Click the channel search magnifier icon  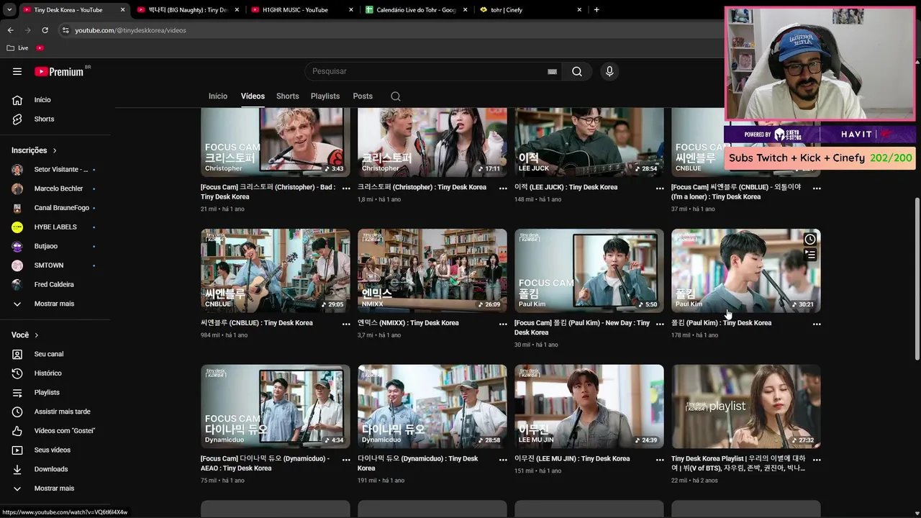396,96
